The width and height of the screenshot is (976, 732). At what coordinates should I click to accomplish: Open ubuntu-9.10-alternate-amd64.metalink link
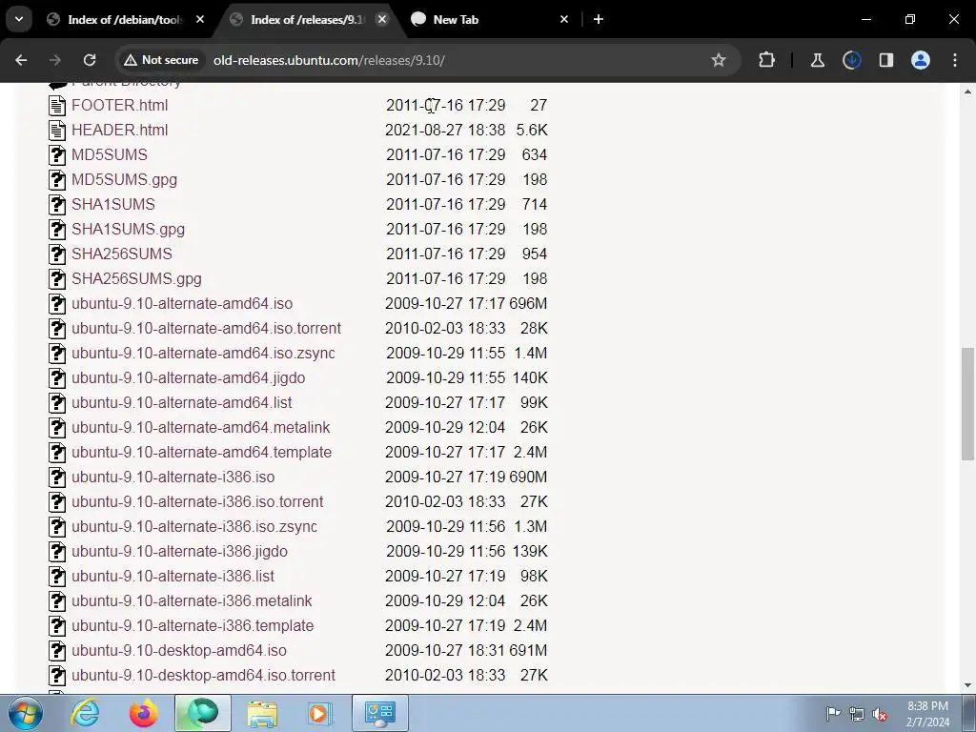(200, 428)
